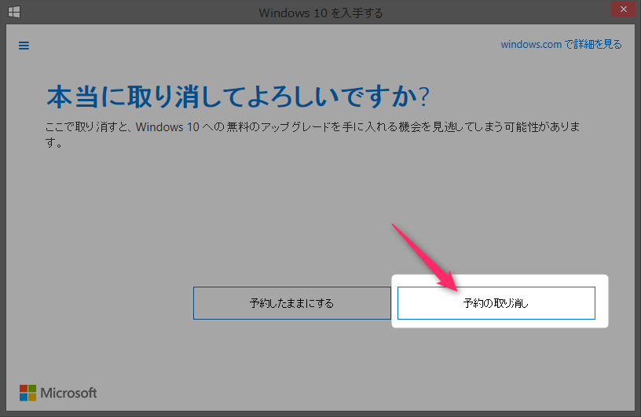Select the heading 本当に取り消してよろしいですか?

[x=238, y=97]
